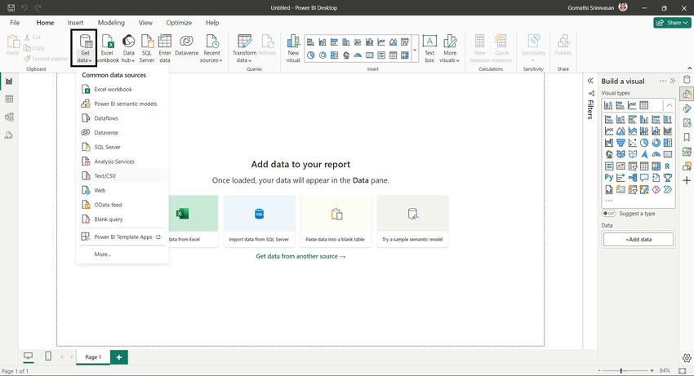Switch to the Modeling ribbon tab

111,23
